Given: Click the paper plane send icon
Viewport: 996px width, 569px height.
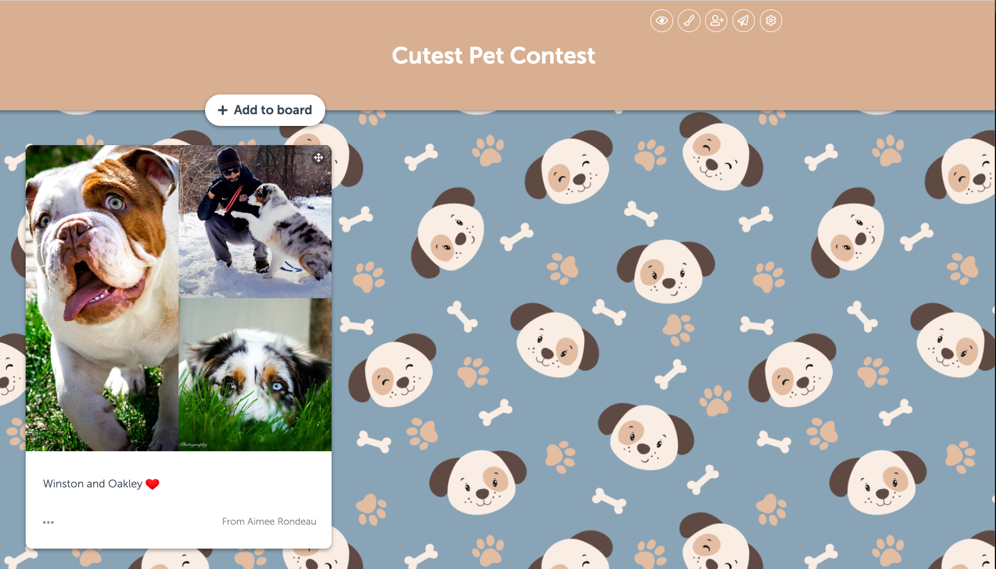Looking at the screenshot, I should coord(744,21).
